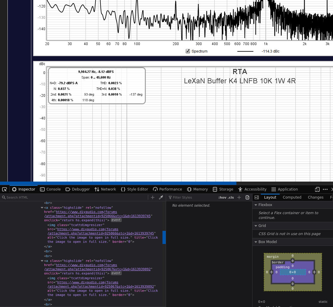Collapse the Flexbox section
333x307 pixels.
[256, 205]
